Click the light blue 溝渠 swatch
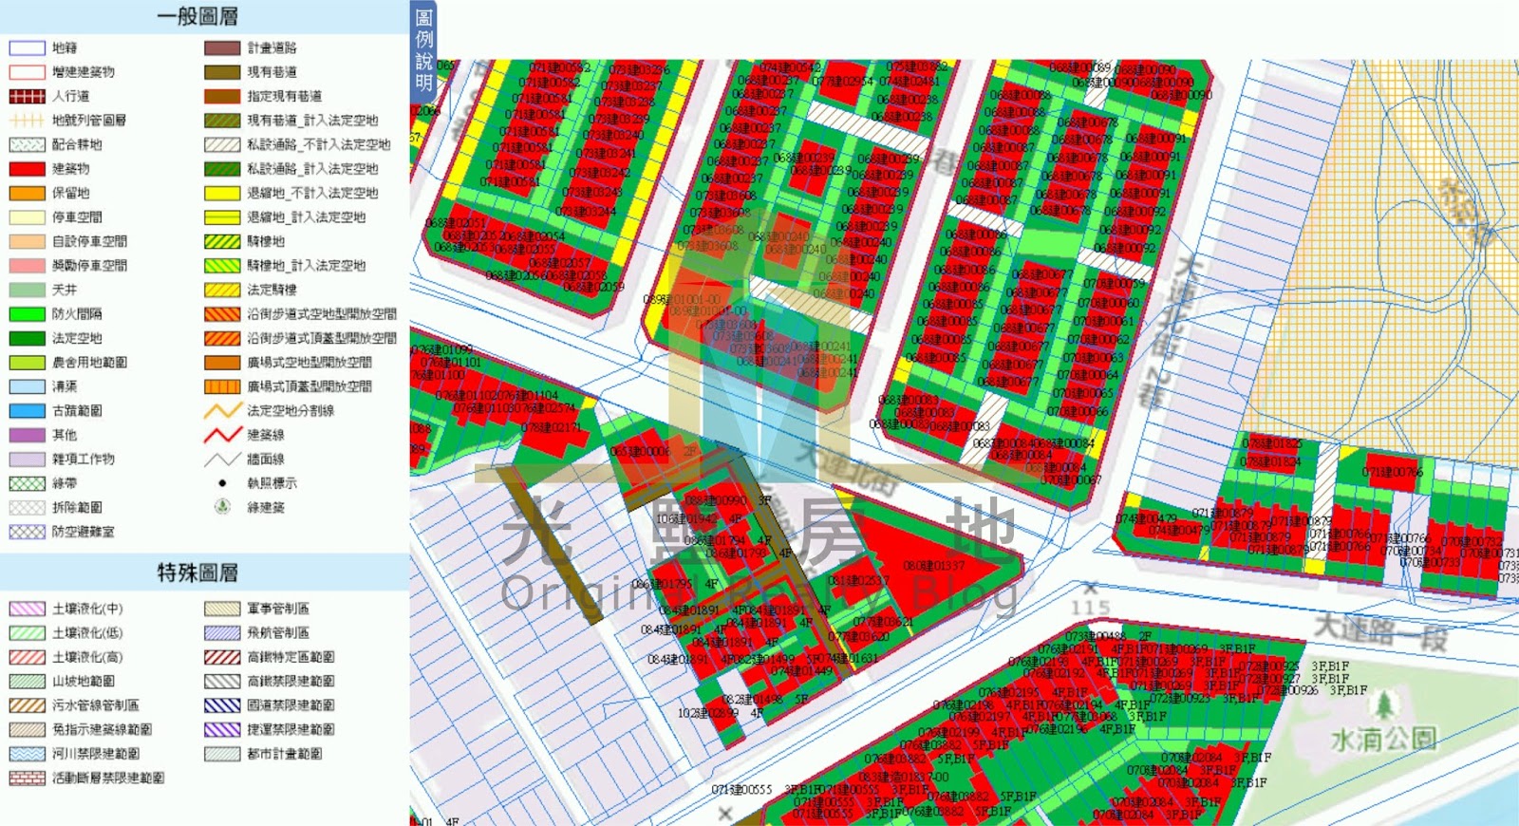This screenshot has width=1519, height=826. tap(27, 386)
